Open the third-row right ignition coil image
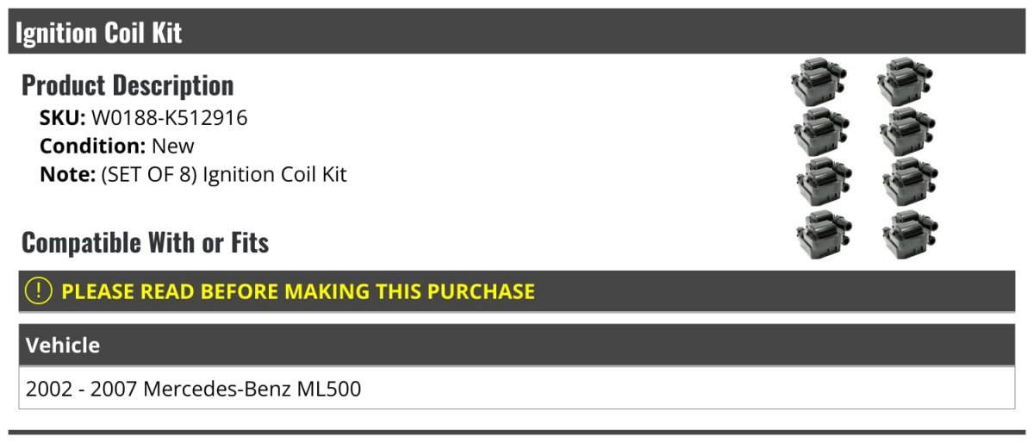The height and width of the screenshot is (443, 1034). tap(910, 181)
